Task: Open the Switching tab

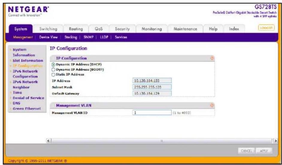Action: pyautogui.click(x=48, y=29)
